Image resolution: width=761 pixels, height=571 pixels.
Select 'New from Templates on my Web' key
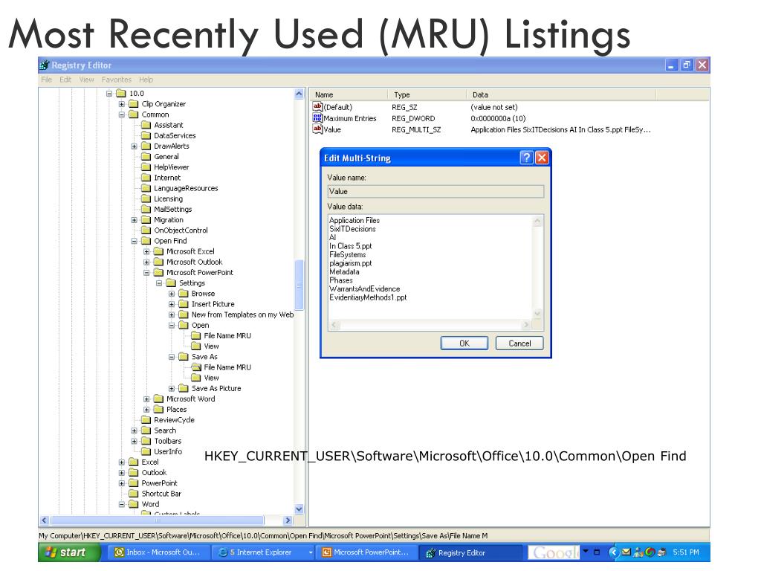[242, 314]
